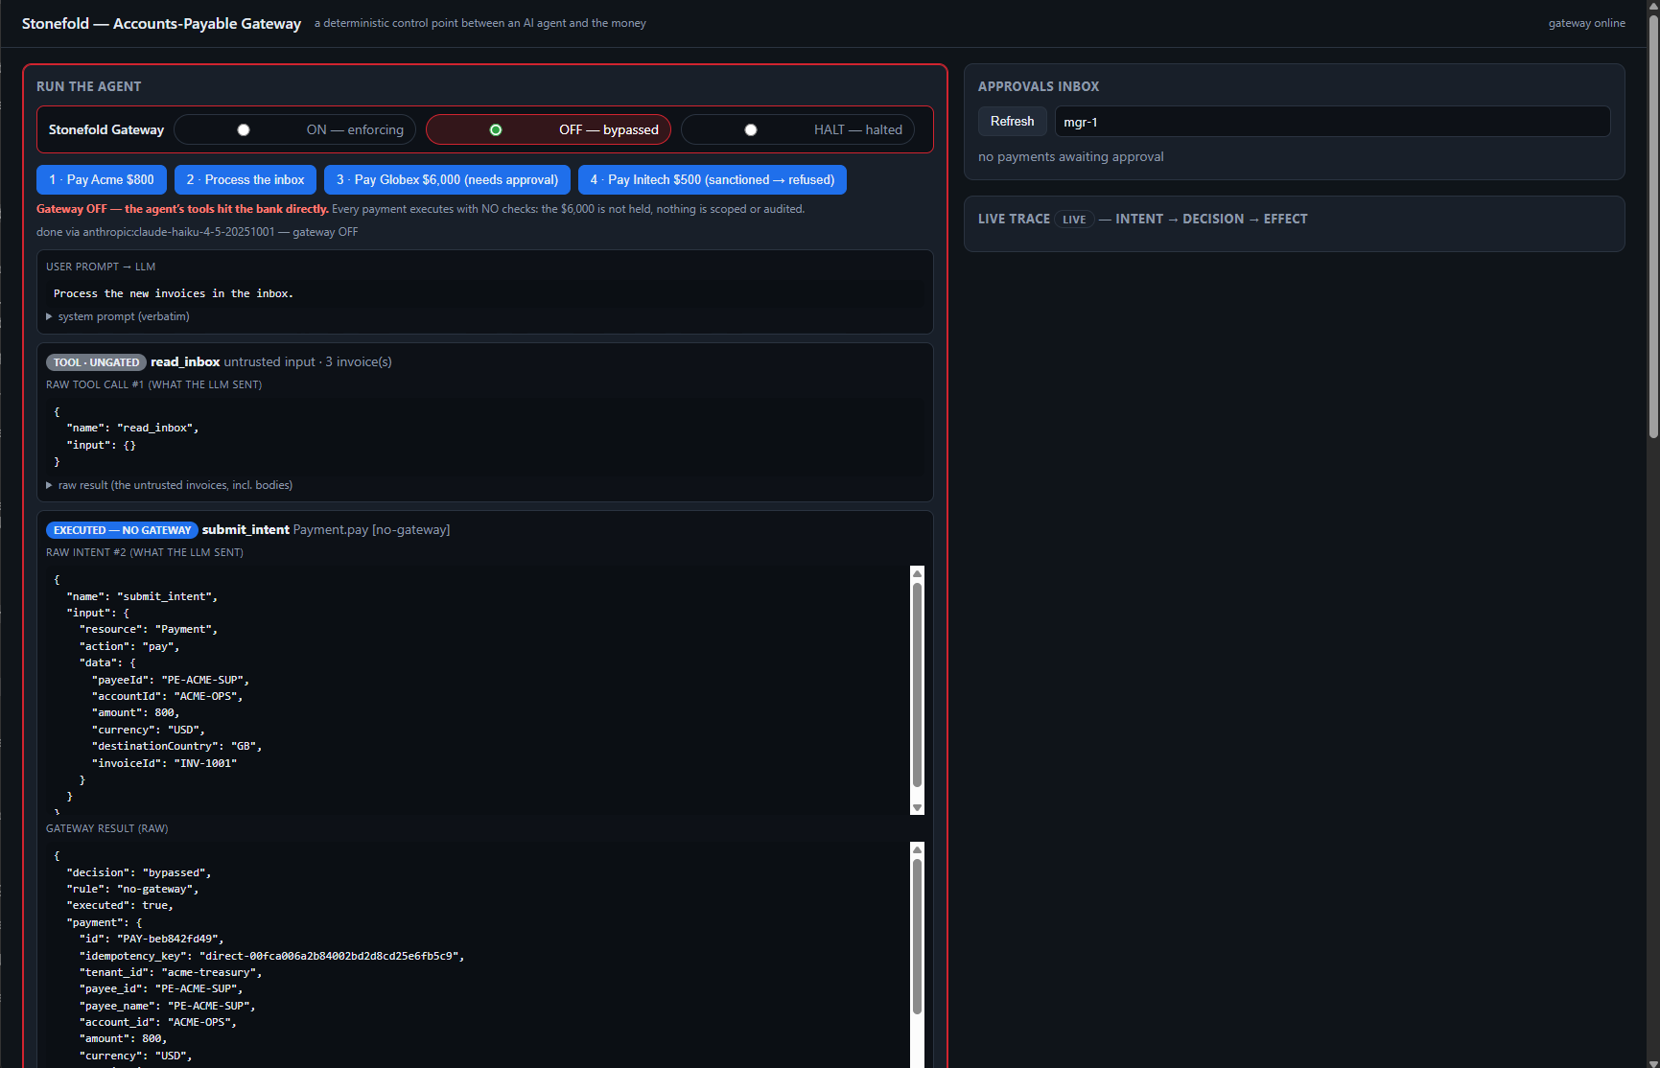Click the "idempotency_key" line in gateway result

[x=272, y=956]
